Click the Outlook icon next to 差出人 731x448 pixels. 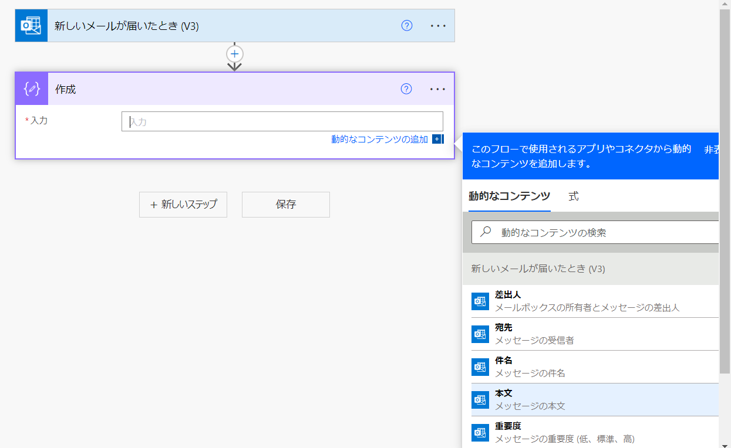[480, 301]
